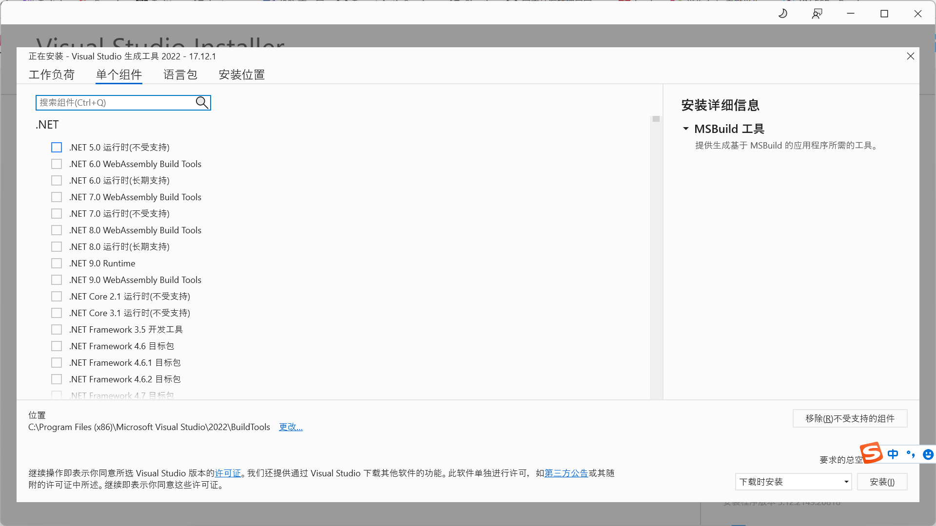Open the feedback person icon
The width and height of the screenshot is (936, 526).
(817, 14)
